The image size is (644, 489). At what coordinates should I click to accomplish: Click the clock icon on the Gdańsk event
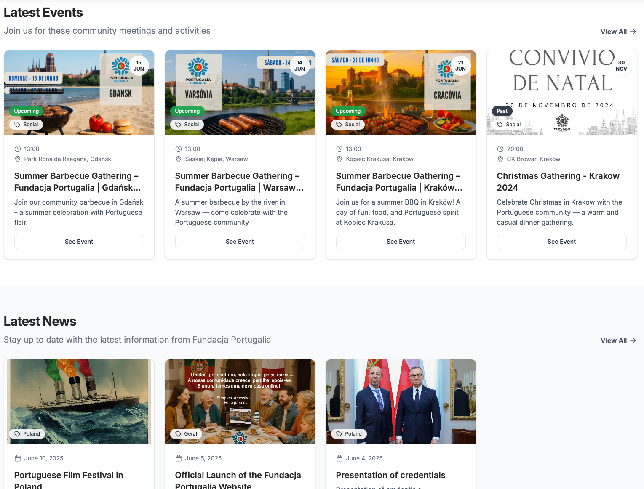pos(18,149)
